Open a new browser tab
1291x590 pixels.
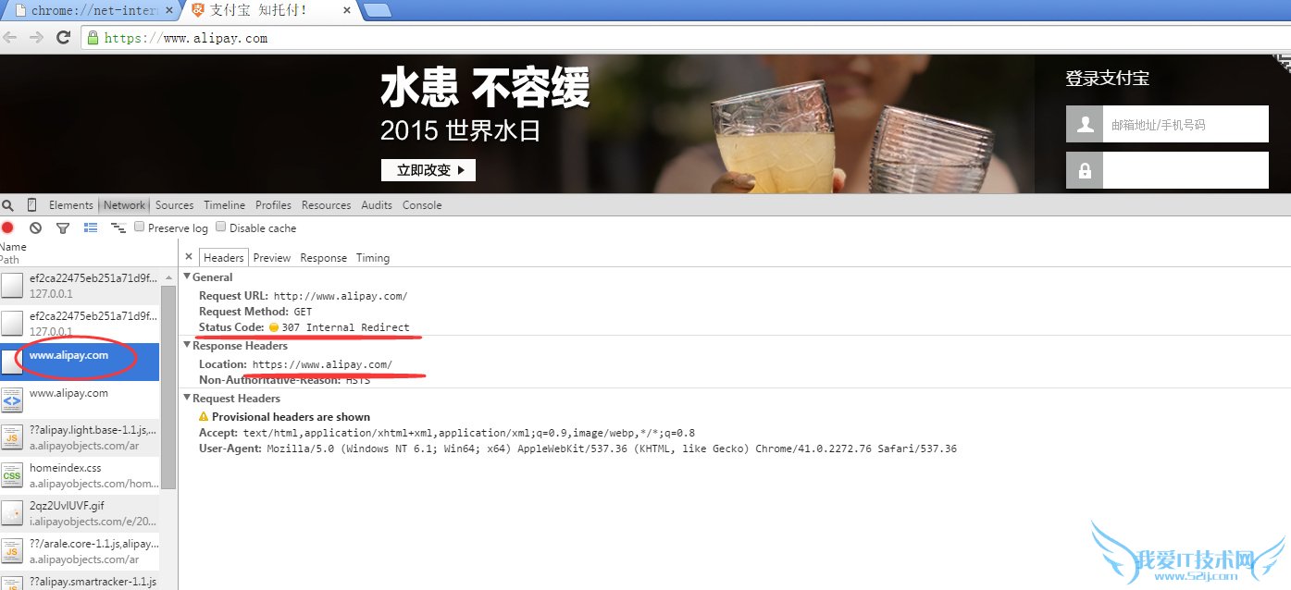point(376,10)
